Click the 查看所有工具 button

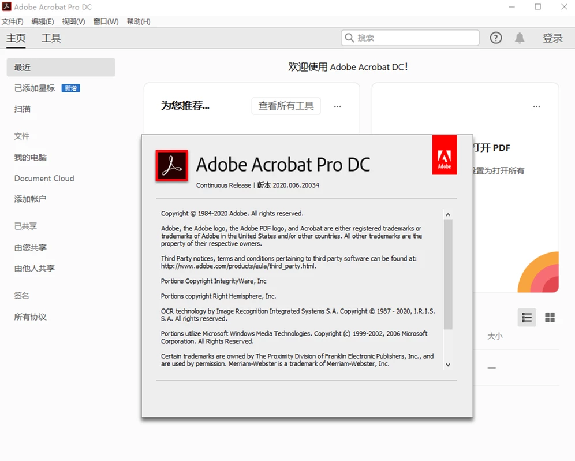(286, 106)
